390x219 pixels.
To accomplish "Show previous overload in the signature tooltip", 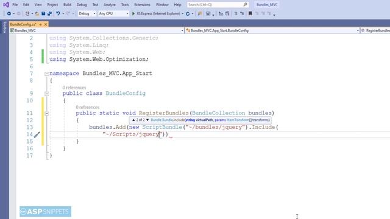I will [133, 120].
